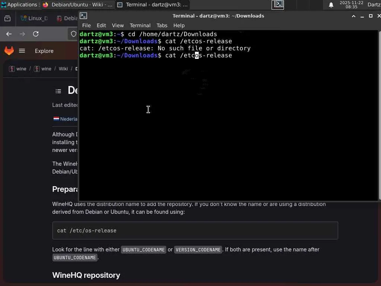
Task: Click the Wiki breadcrumb link
Action: click(x=63, y=69)
